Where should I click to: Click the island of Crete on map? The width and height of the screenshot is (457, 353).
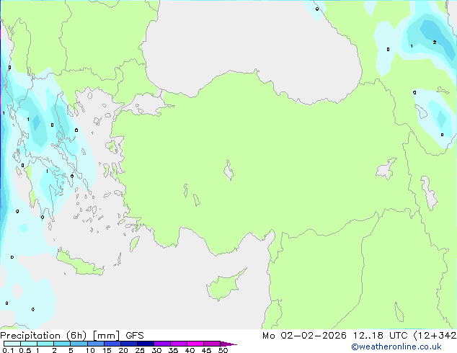click(x=80, y=262)
